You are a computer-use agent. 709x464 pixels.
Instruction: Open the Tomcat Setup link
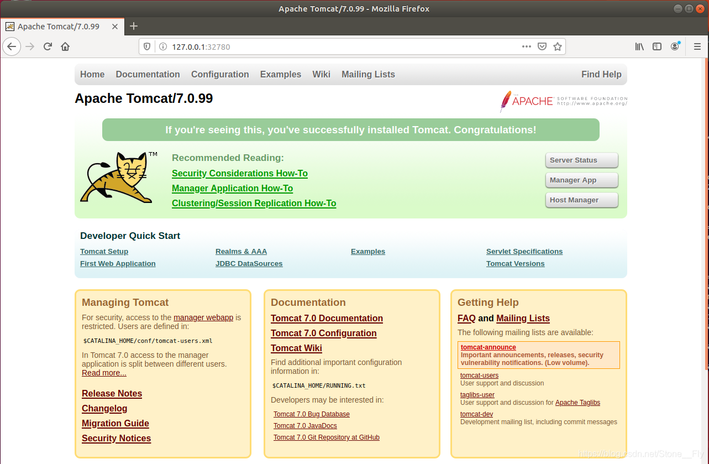[x=104, y=251]
